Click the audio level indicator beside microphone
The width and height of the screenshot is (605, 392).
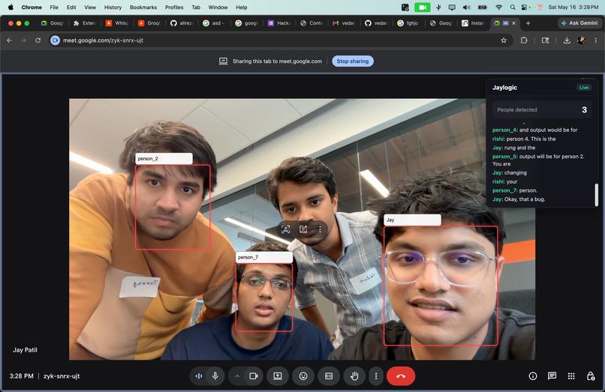[199, 376]
